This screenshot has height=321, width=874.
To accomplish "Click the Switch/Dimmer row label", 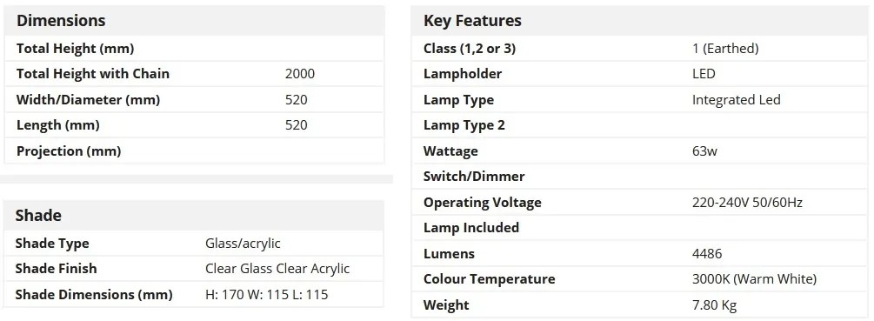I will 474,176.
